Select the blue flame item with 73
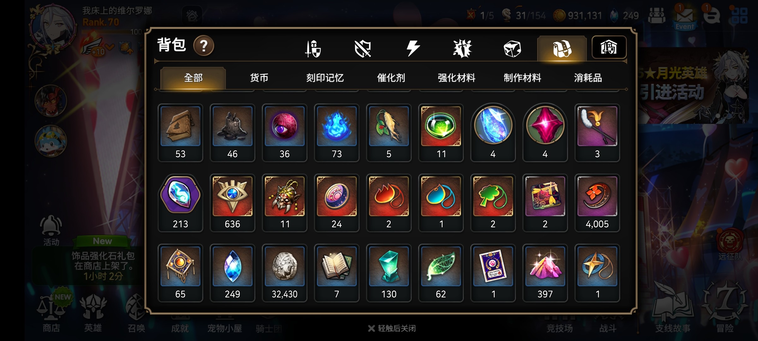 [337, 133]
